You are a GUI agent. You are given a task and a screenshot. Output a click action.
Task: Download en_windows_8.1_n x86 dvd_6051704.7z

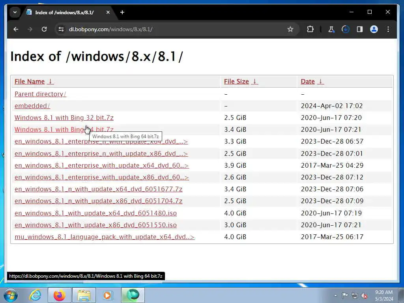click(x=98, y=201)
